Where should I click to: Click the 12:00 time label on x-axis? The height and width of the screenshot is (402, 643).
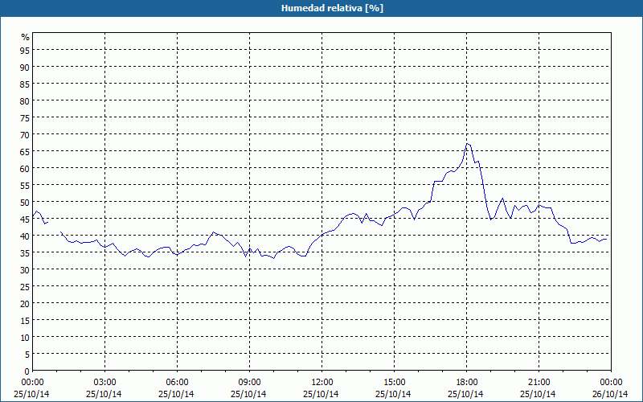click(322, 383)
